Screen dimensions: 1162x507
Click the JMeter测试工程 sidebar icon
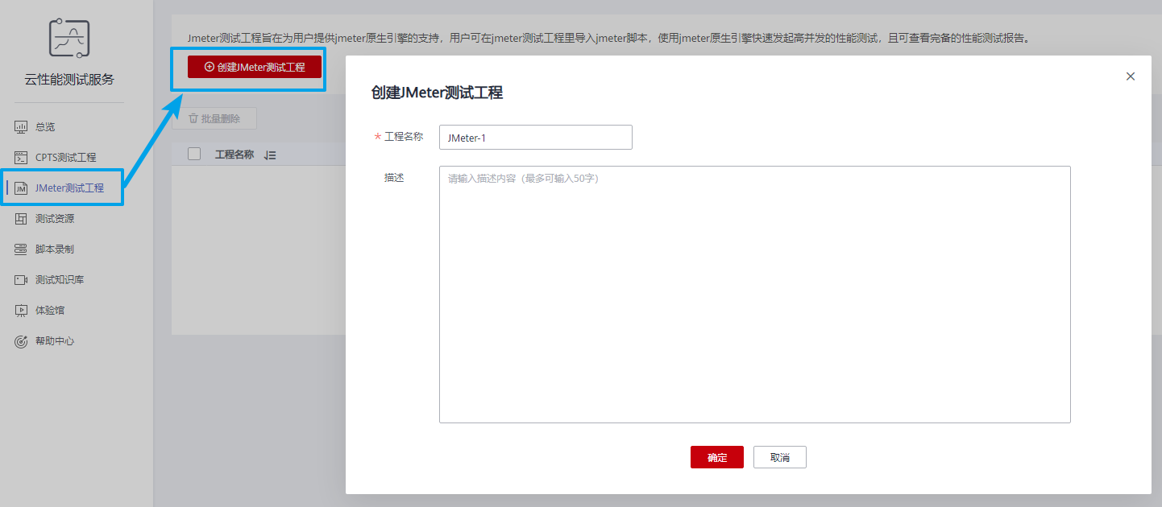point(22,188)
